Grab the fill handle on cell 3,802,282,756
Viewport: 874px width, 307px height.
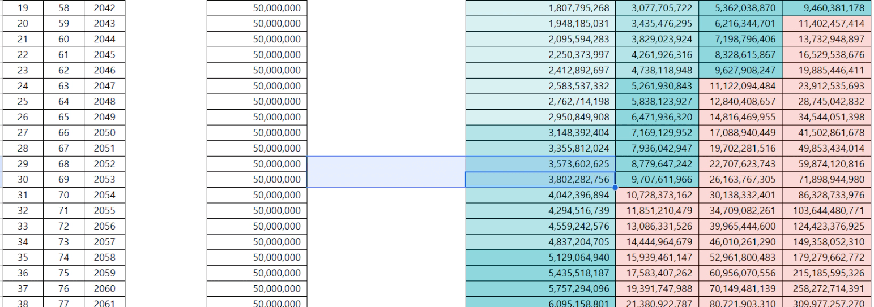coord(615,187)
